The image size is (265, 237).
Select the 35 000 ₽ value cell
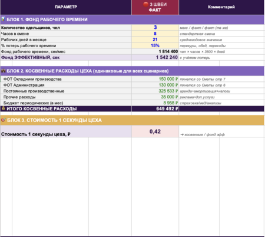(155, 97)
